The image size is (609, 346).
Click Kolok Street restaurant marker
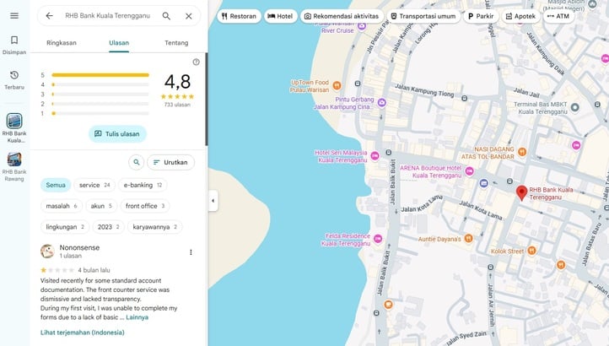[531, 251]
